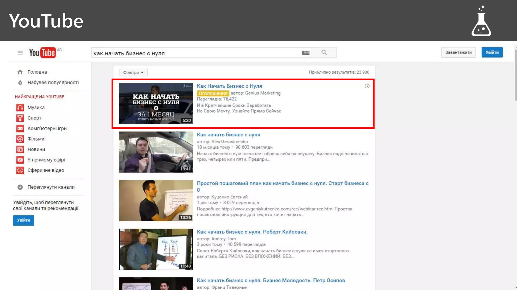The height and width of the screenshot is (290, 517).
Task: Open the Andrey Tom channel link
Action: tap(224, 239)
